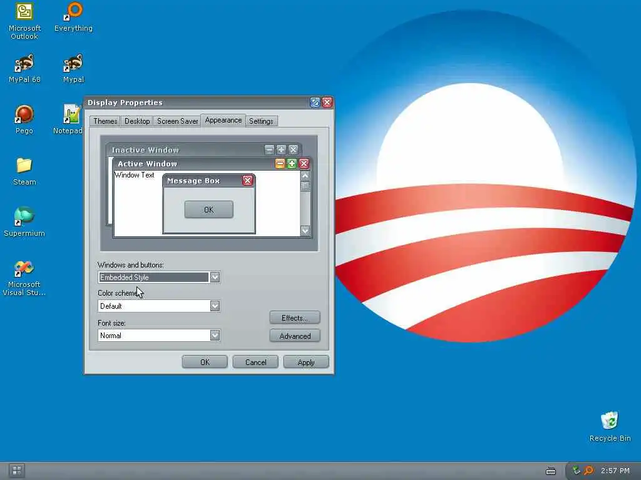Switch to the Themes tab
This screenshot has height=480, width=641.
point(105,121)
